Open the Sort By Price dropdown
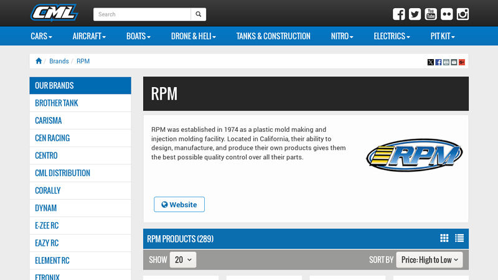The image size is (498, 280). (x=430, y=259)
